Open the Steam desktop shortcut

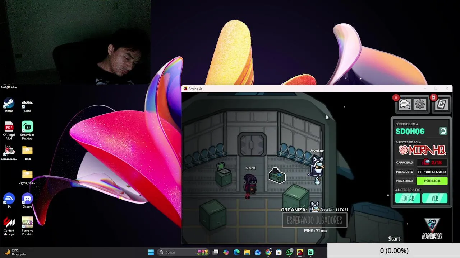pyautogui.click(x=9, y=105)
